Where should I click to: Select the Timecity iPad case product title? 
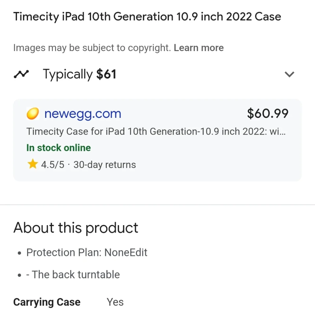tap(147, 16)
